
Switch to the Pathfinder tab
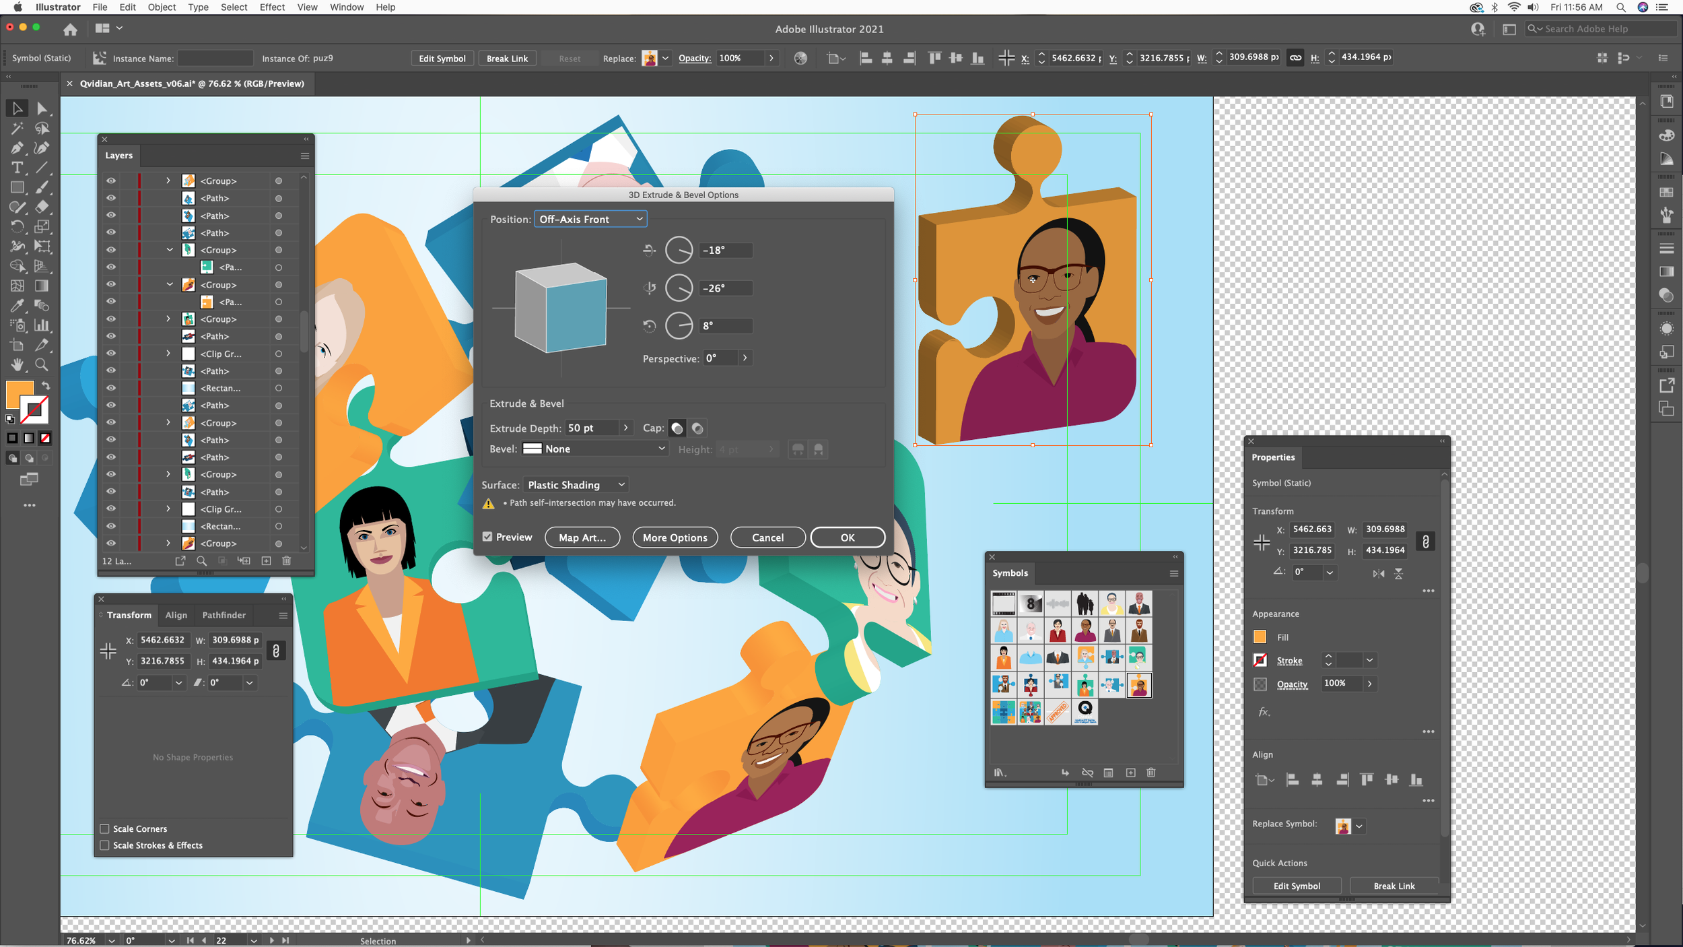click(224, 615)
